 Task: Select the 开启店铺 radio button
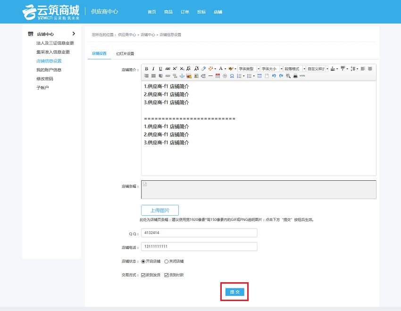click(143, 261)
